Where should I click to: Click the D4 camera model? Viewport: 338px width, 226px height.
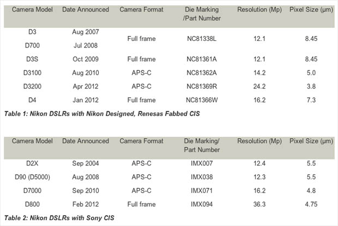pyautogui.click(x=32, y=100)
